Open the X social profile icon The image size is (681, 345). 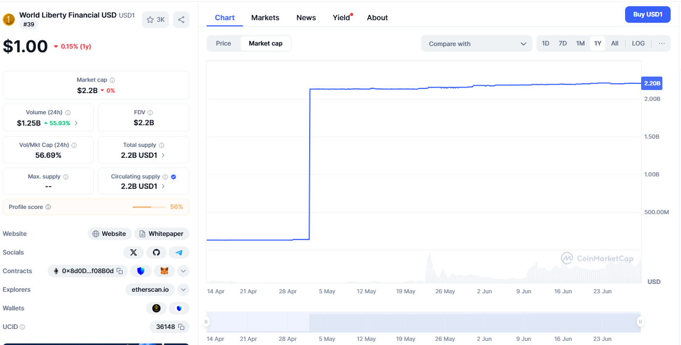pos(134,252)
